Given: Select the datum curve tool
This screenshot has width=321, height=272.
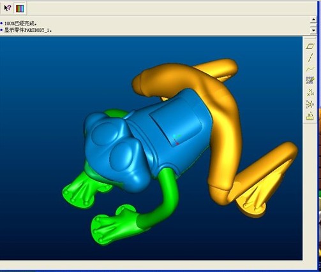Looking at the screenshot, I should tap(310, 69).
